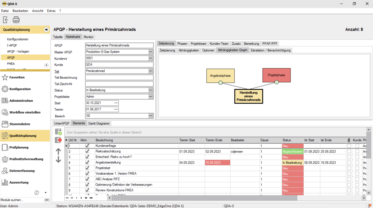Click the Module suchen search field
The height and width of the screenshot is (208, 373).
[x=22, y=200]
